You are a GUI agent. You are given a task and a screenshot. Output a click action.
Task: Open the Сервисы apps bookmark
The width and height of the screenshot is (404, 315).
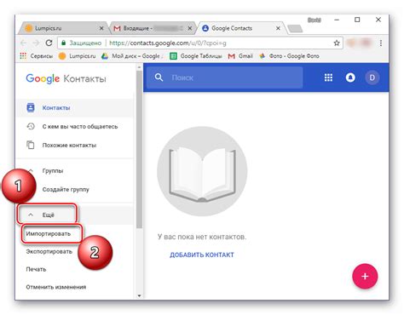(x=37, y=56)
